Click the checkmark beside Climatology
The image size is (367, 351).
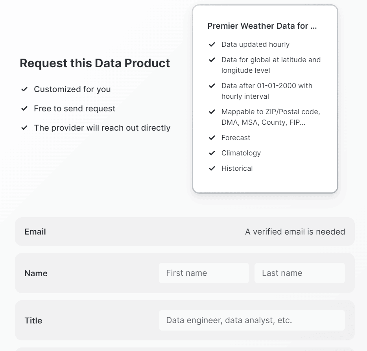point(212,153)
